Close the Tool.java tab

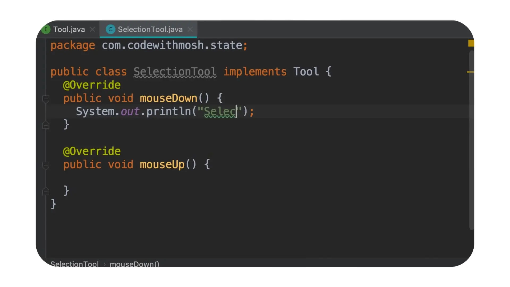coord(92,29)
